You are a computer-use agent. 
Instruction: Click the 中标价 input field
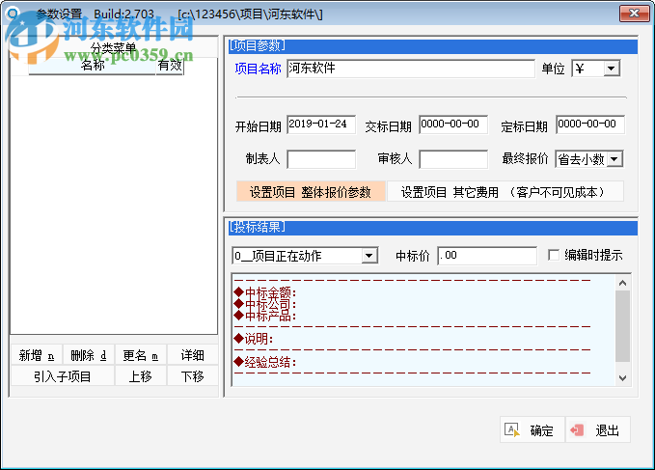pos(487,255)
